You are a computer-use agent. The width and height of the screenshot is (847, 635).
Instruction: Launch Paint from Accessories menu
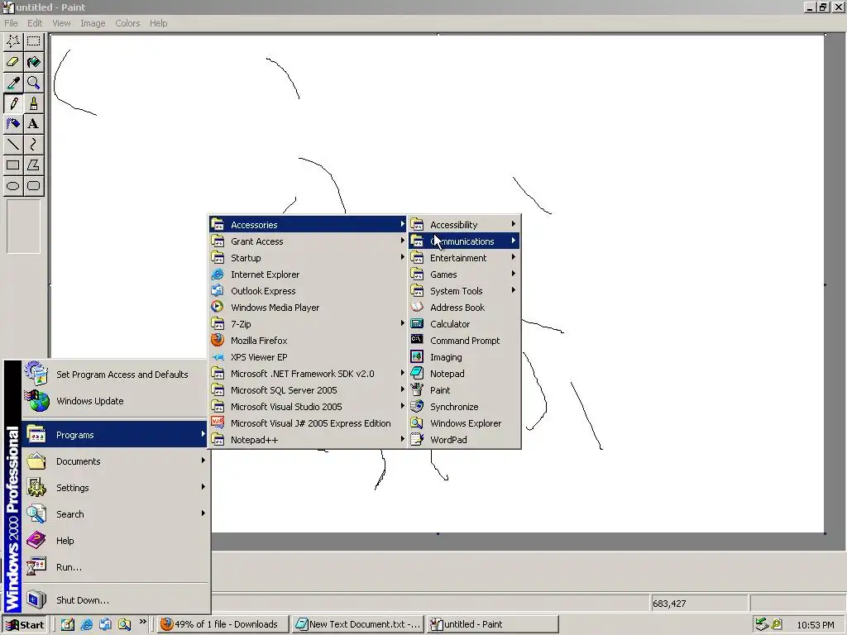pyautogui.click(x=464, y=390)
